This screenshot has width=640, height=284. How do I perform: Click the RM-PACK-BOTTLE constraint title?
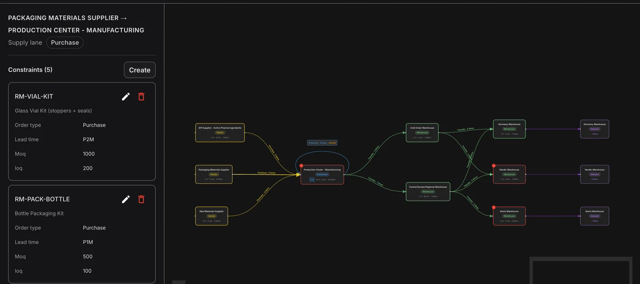pyautogui.click(x=43, y=199)
